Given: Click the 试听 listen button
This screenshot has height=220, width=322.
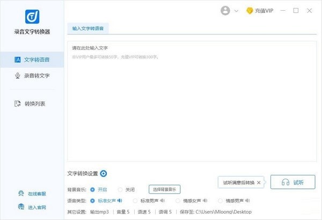Looking at the screenshot, I should point(293,182).
